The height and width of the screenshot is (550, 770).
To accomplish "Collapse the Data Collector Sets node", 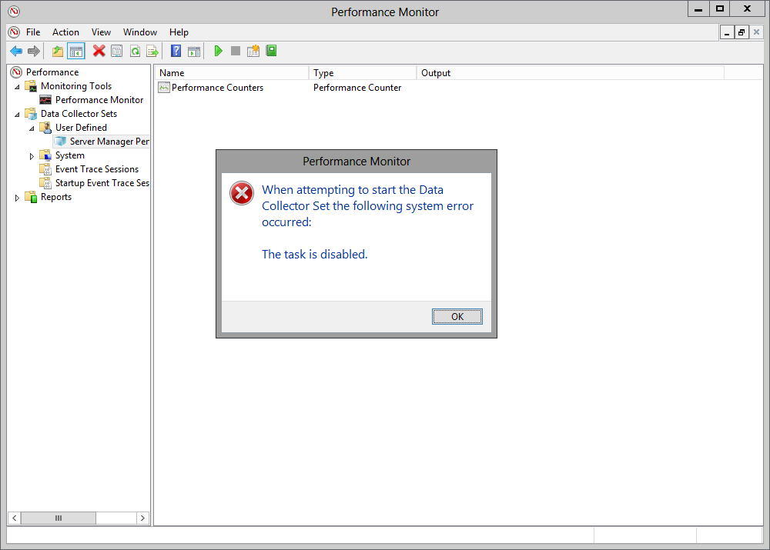I will [17, 115].
